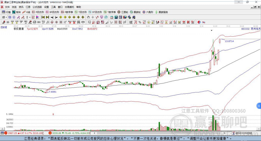261x141 pixels.
Task: Restore the inner document window
Action: pos(255,7)
